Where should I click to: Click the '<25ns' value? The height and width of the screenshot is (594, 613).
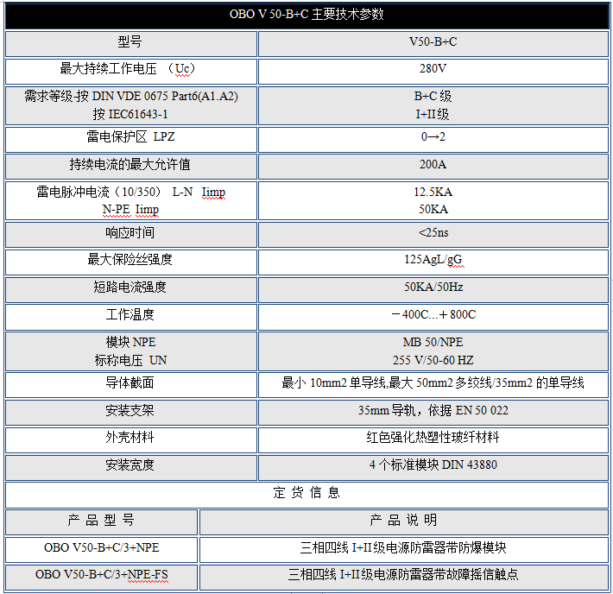click(433, 232)
